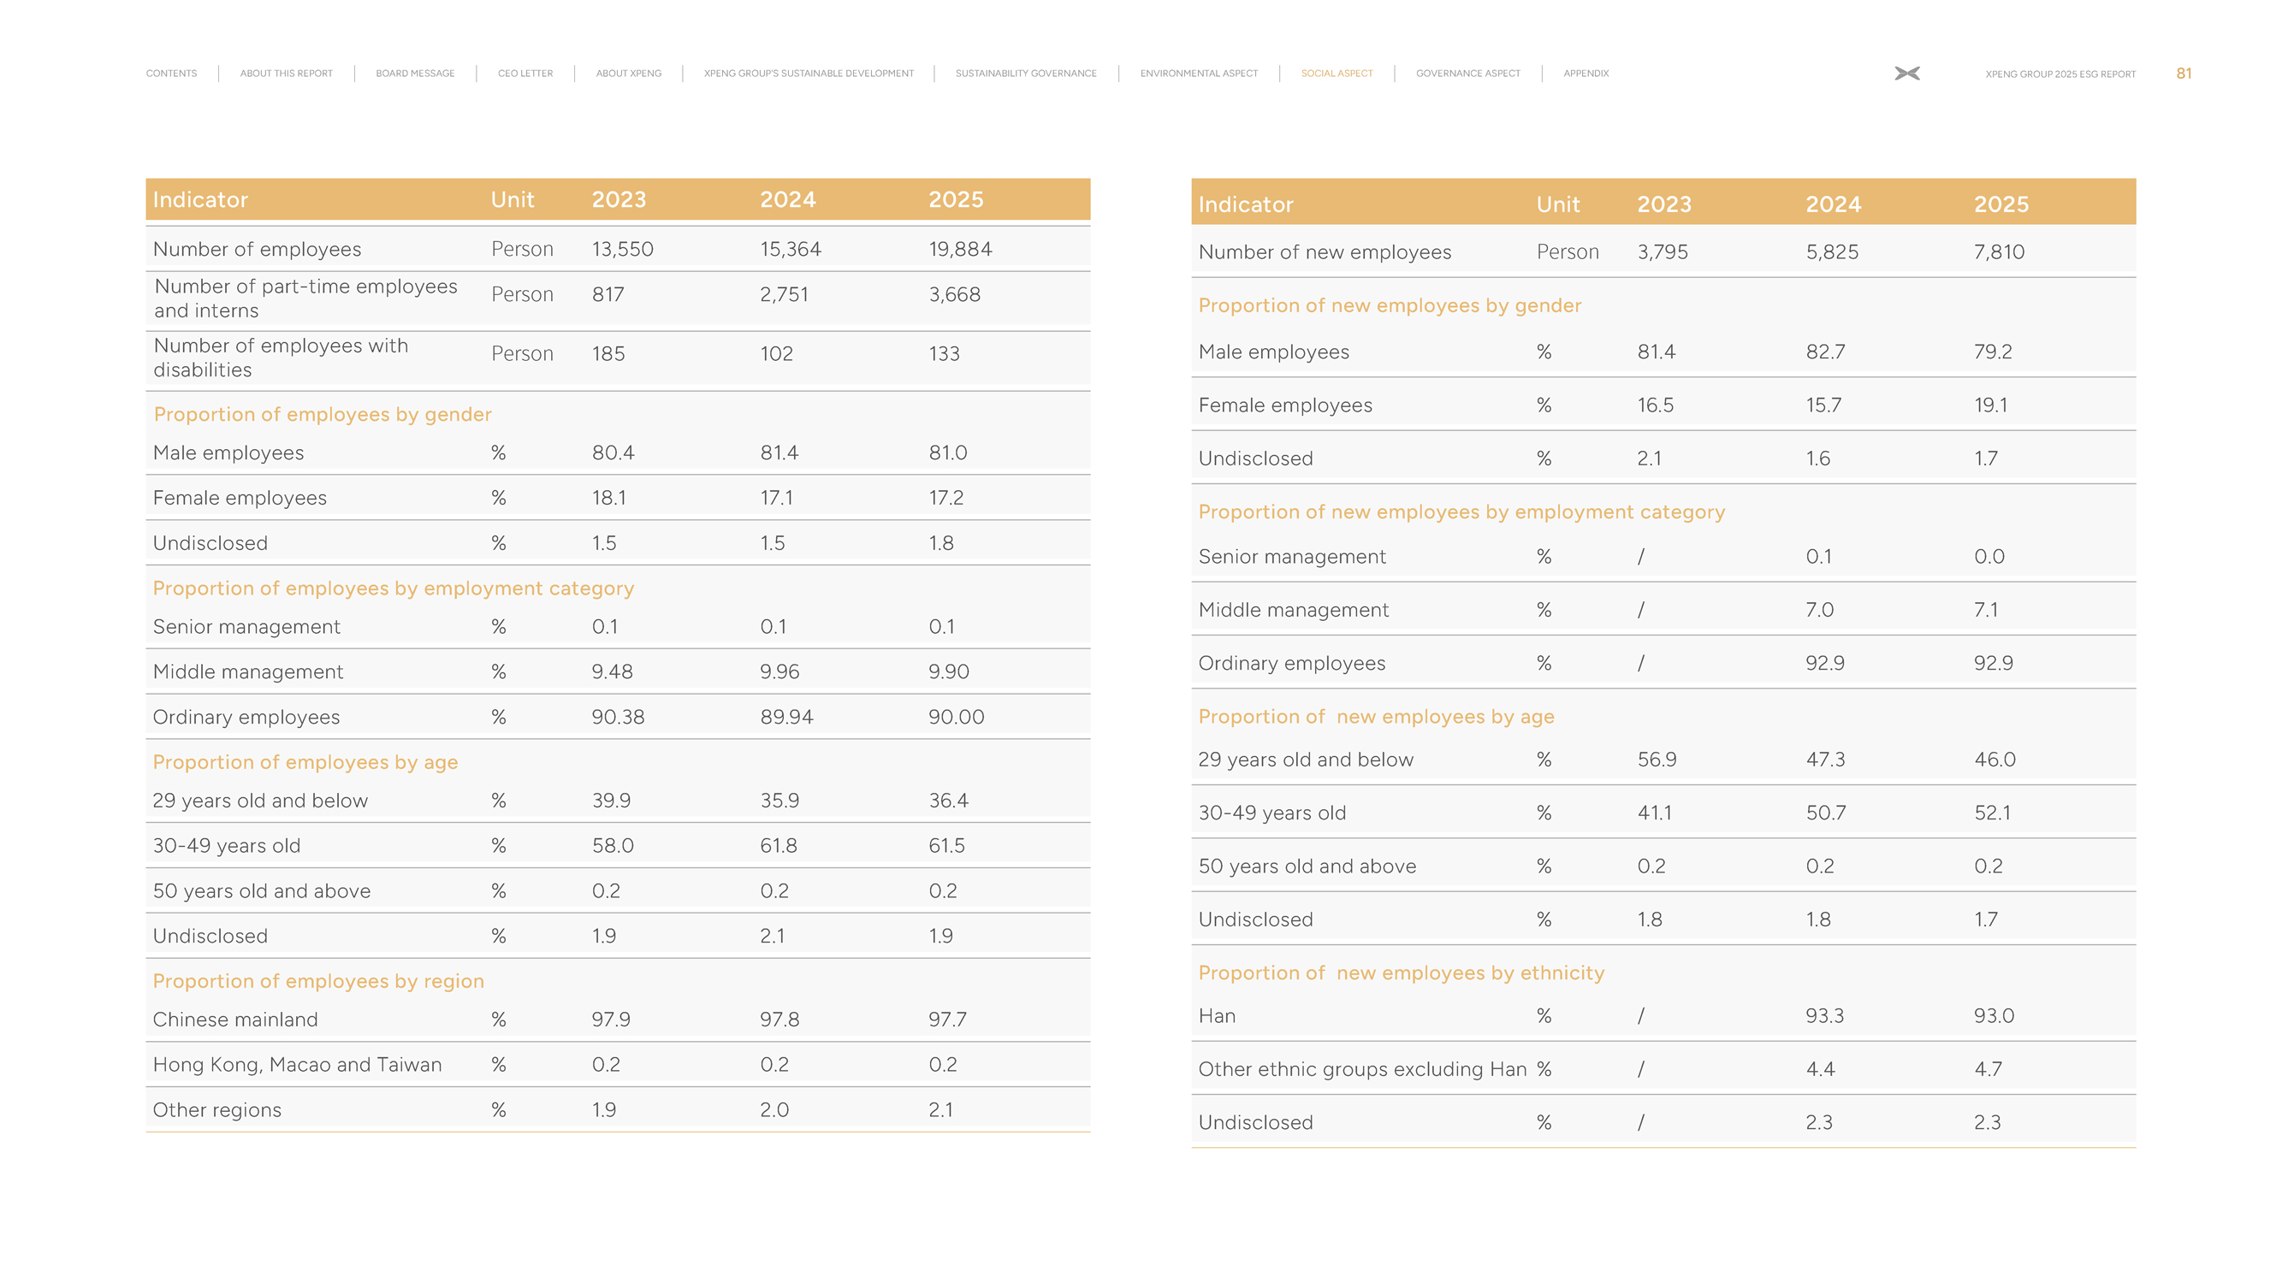Navigate to CEO Letter section
Viewport: 2282px width, 1283px height.
pyautogui.click(x=525, y=74)
